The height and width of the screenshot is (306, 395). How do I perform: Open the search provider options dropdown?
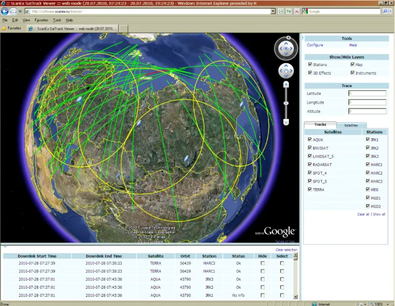point(391,11)
